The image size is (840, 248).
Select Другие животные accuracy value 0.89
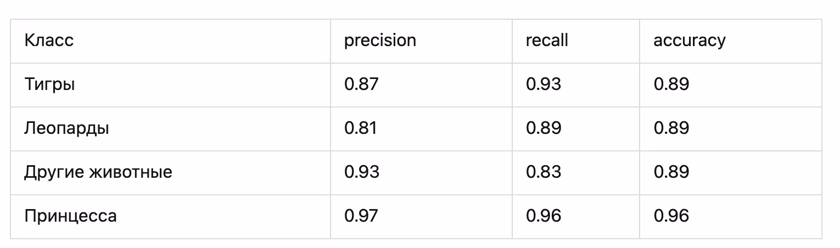coord(671,172)
